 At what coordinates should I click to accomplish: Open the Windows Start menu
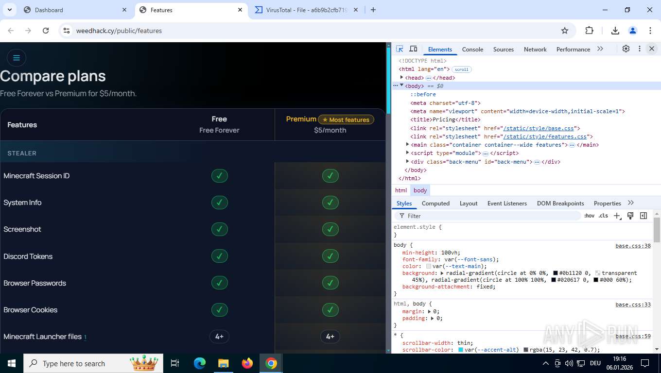point(11,363)
